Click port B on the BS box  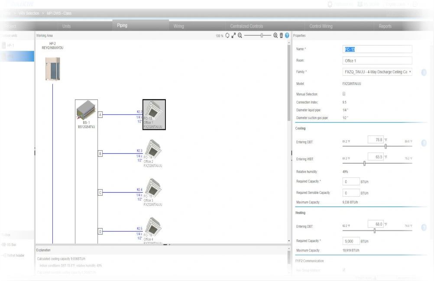tap(100, 154)
